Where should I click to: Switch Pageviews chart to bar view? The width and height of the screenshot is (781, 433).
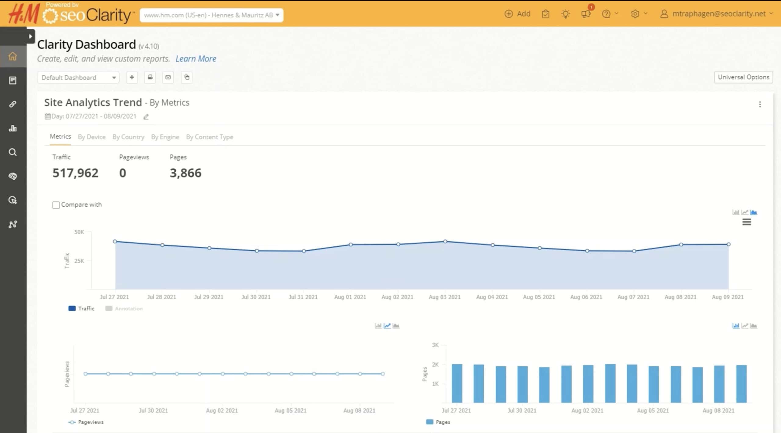(x=378, y=326)
